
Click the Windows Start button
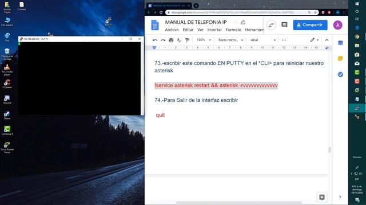pyautogui.click(x=357, y=4)
